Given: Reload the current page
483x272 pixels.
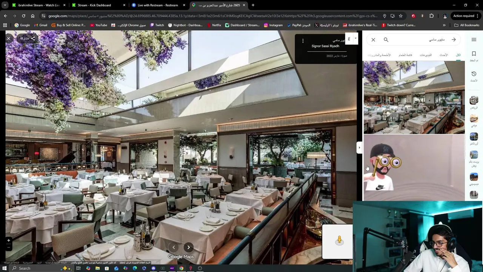Looking at the screenshot, I should [x=23, y=16].
